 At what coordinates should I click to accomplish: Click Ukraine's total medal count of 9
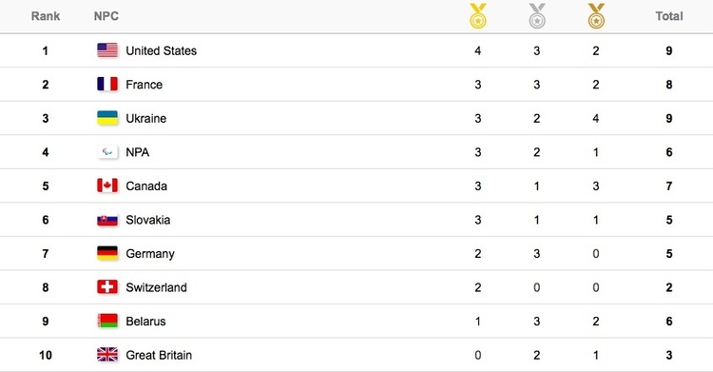[669, 118]
